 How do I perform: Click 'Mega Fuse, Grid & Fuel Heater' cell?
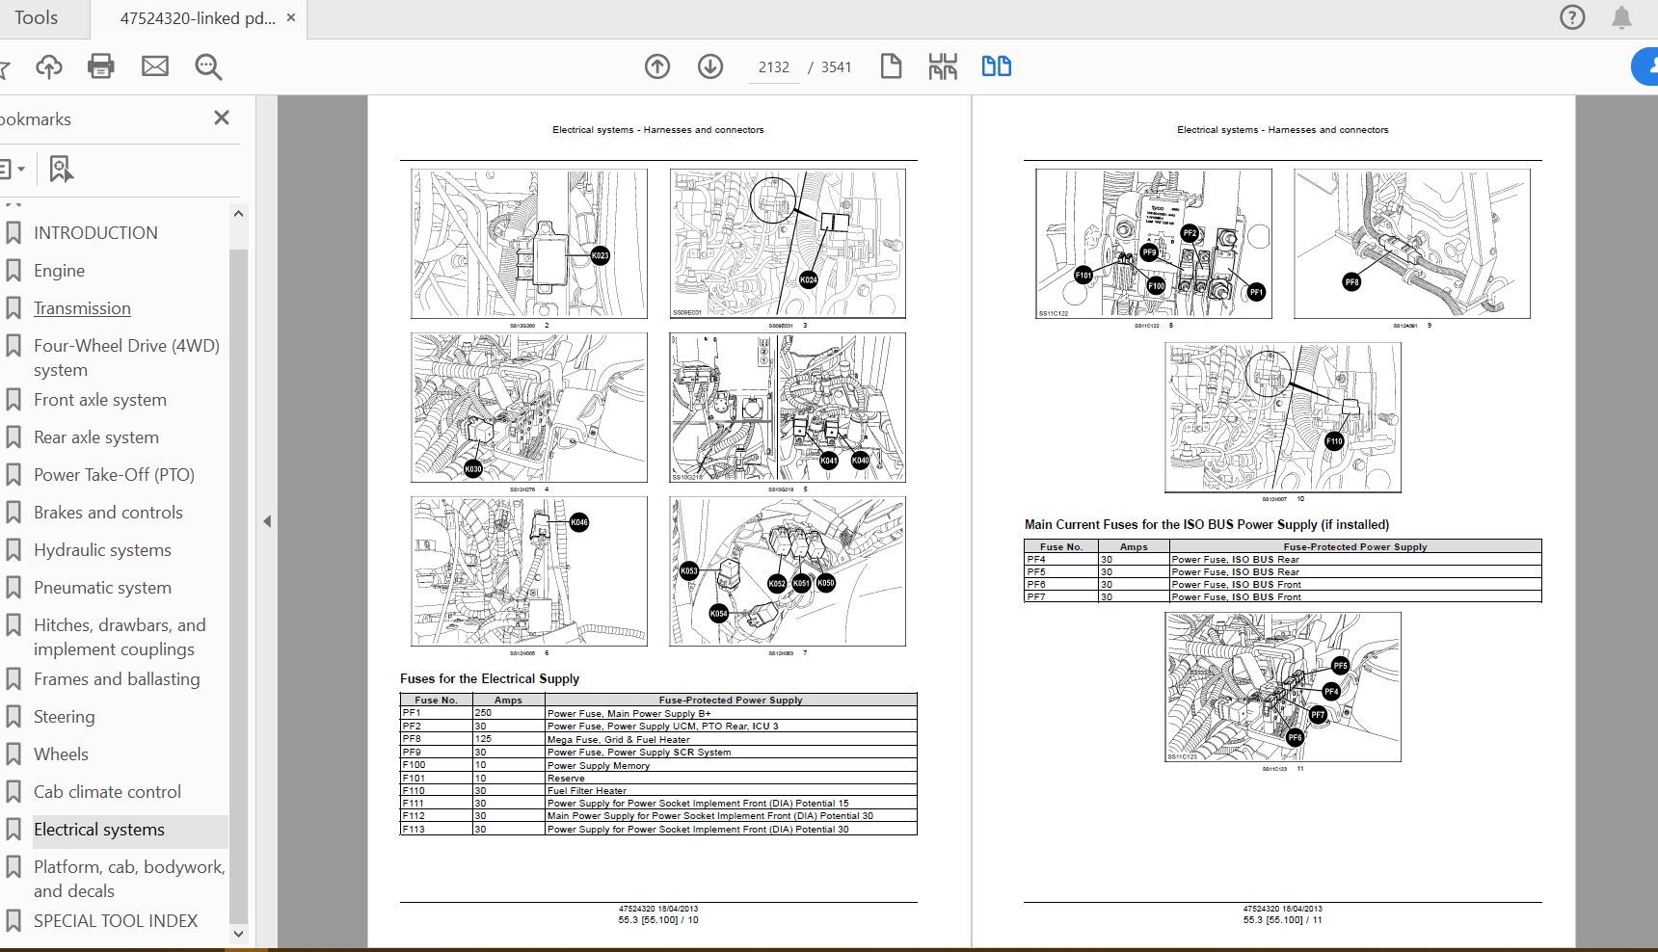[x=731, y=739]
